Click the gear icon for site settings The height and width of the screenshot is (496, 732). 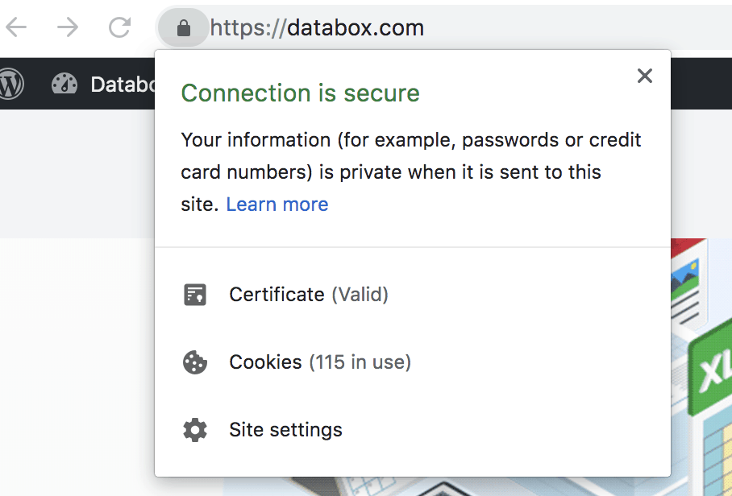pos(195,430)
